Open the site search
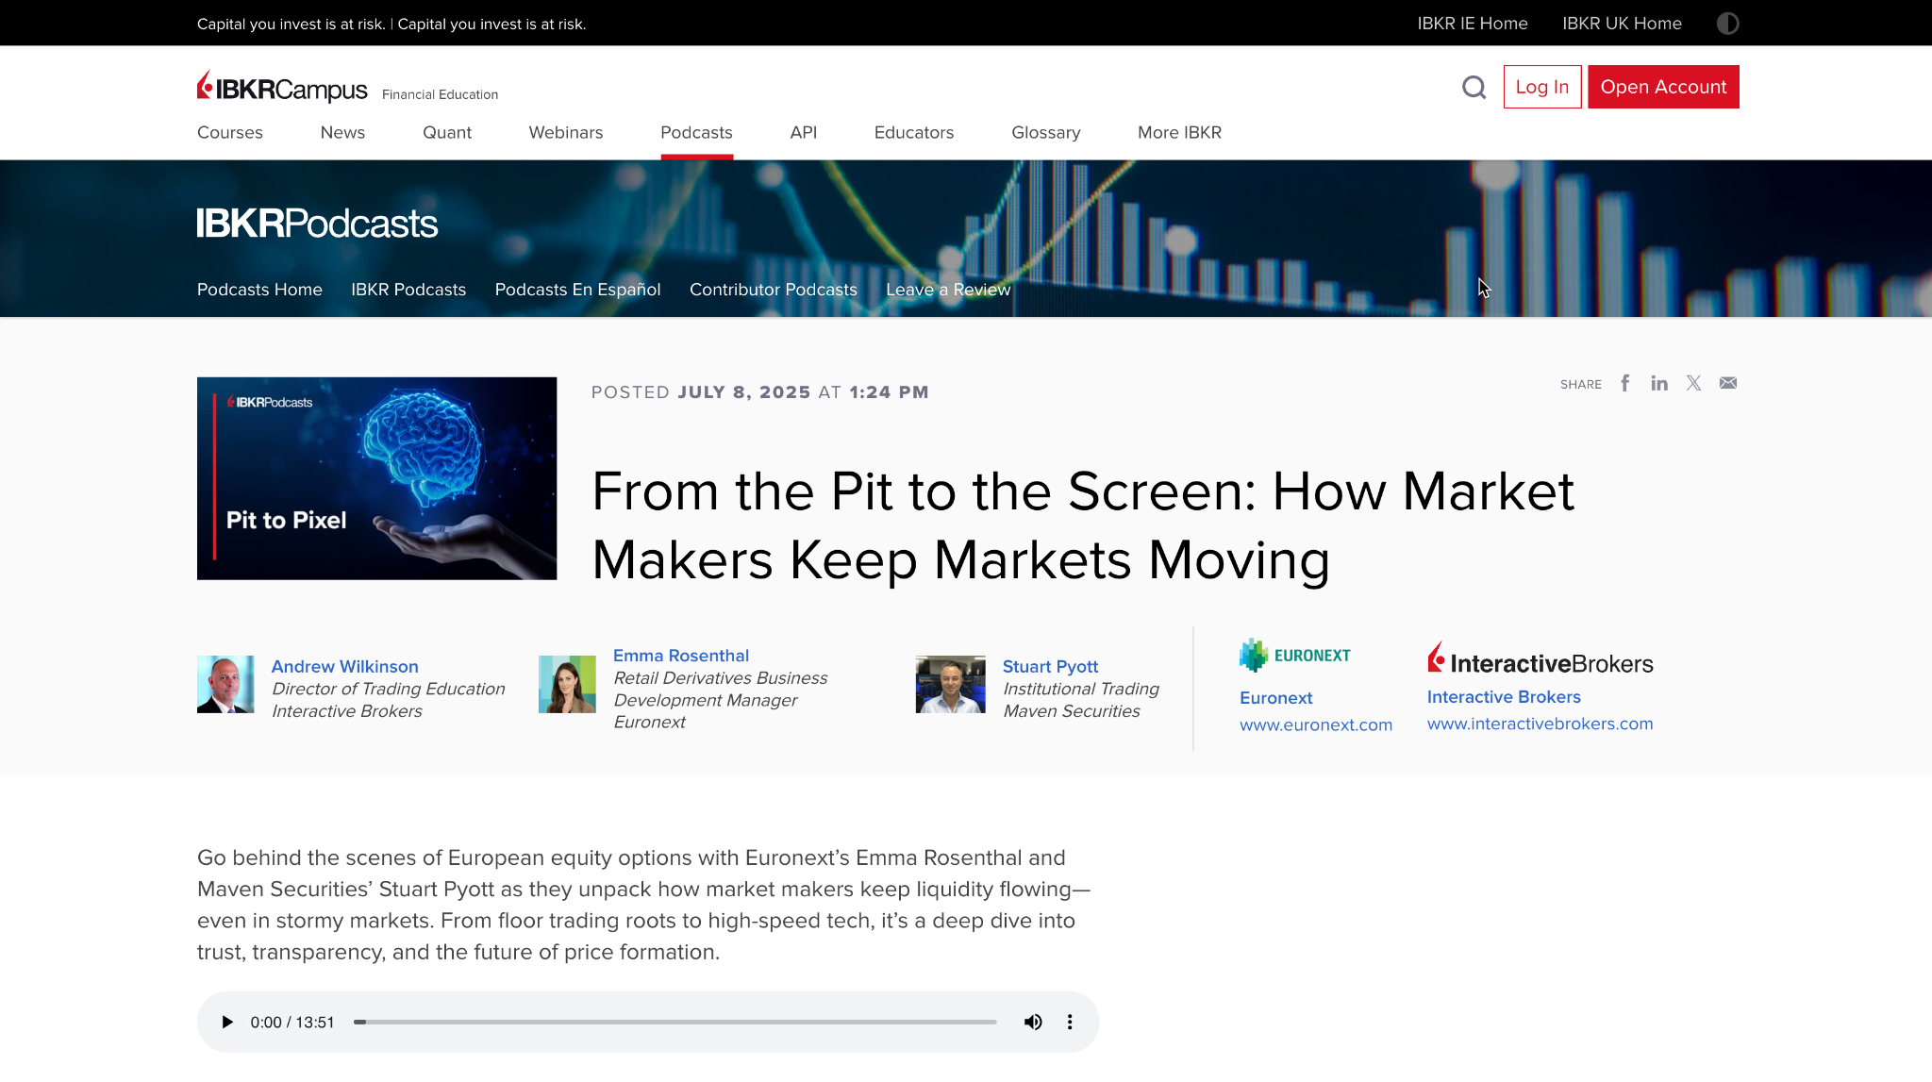Screen dimensions: 1932x1082 [1474, 87]
